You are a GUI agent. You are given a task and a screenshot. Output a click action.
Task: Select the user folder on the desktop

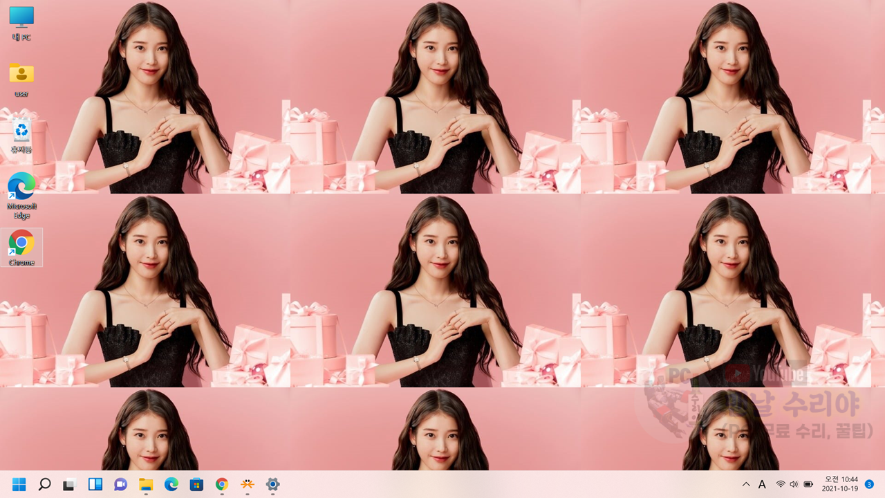coord(21,80)
